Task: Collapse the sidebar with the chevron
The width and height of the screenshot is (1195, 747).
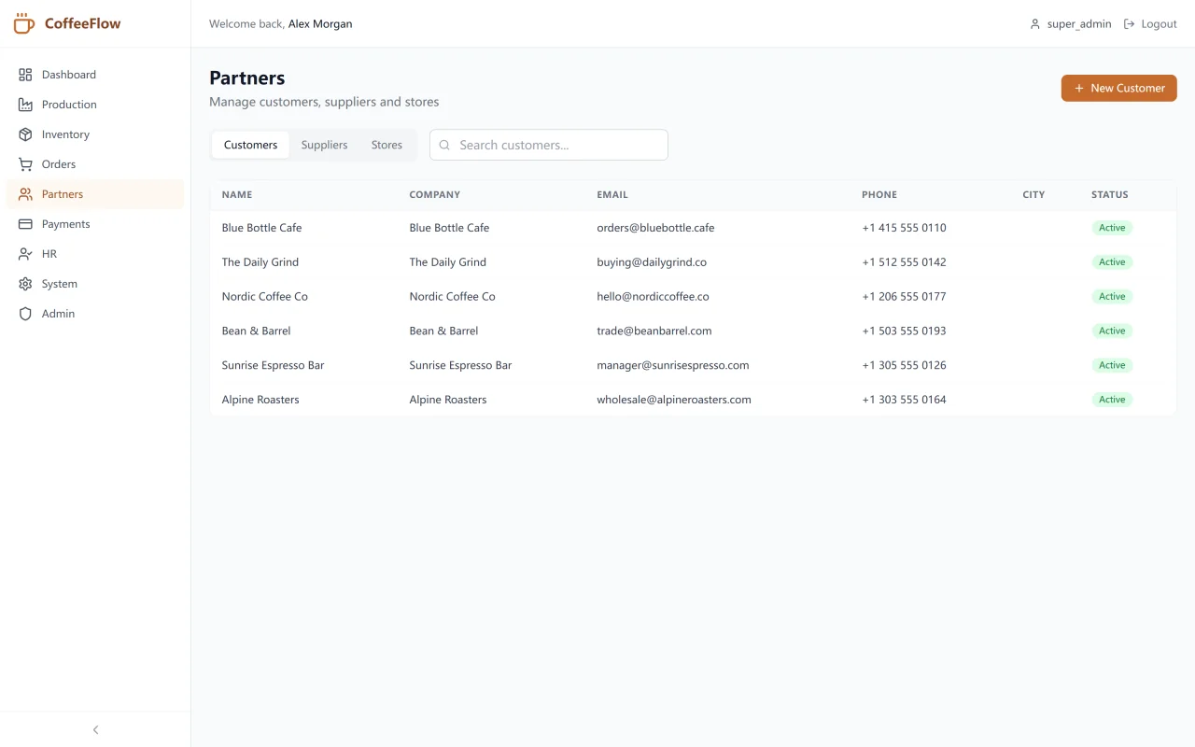Action: [x=95, y=729]
